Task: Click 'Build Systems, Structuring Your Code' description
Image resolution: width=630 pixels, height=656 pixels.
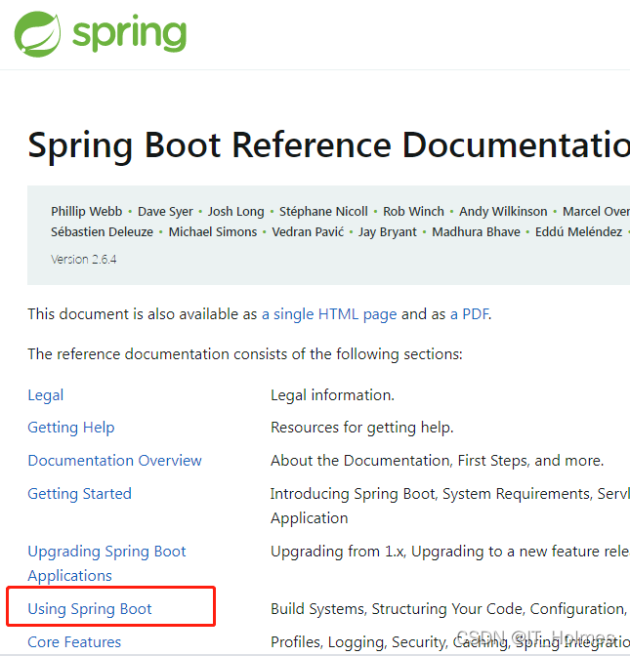Action: 448,609
